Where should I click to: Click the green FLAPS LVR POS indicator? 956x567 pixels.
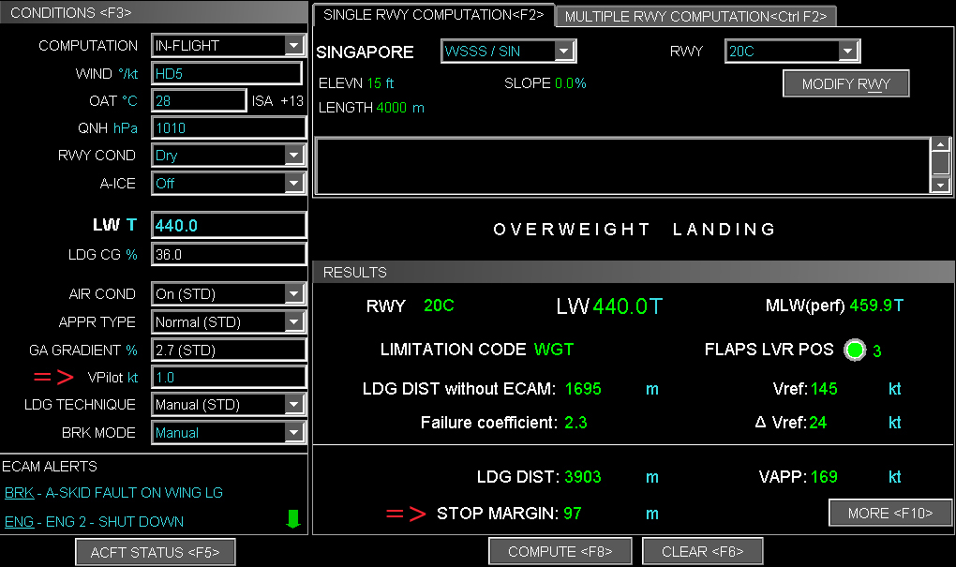click(x=854, y=351)
